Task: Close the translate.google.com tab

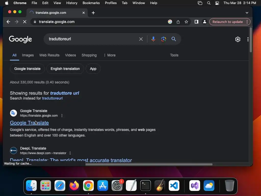Action: click(x=84, y=13)
